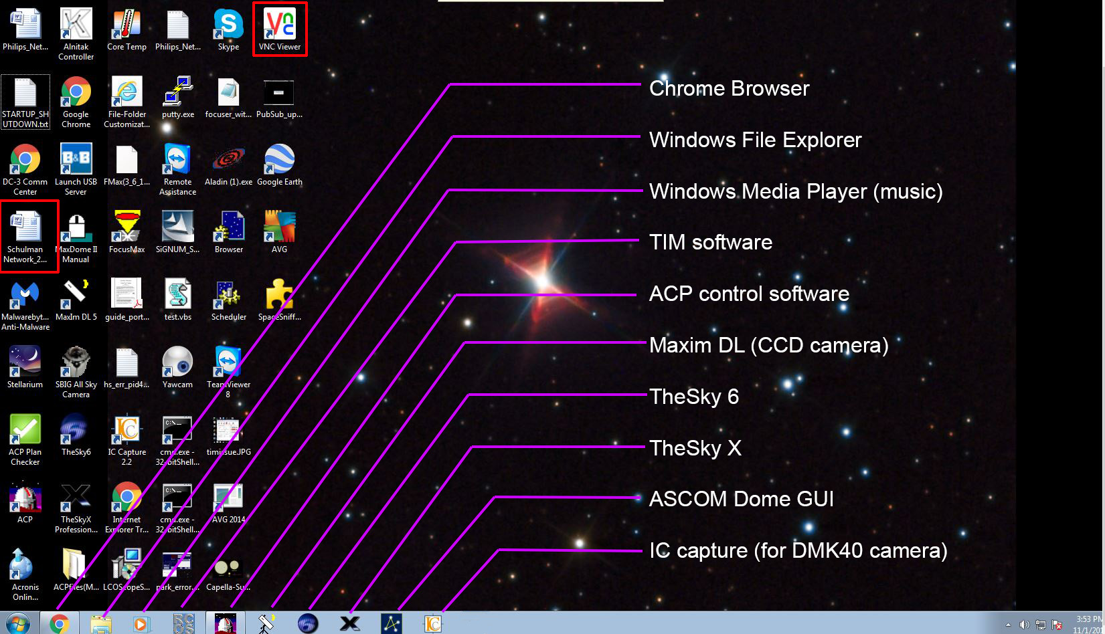Launch SpaceSniffer from the desktop

point(279,300)
